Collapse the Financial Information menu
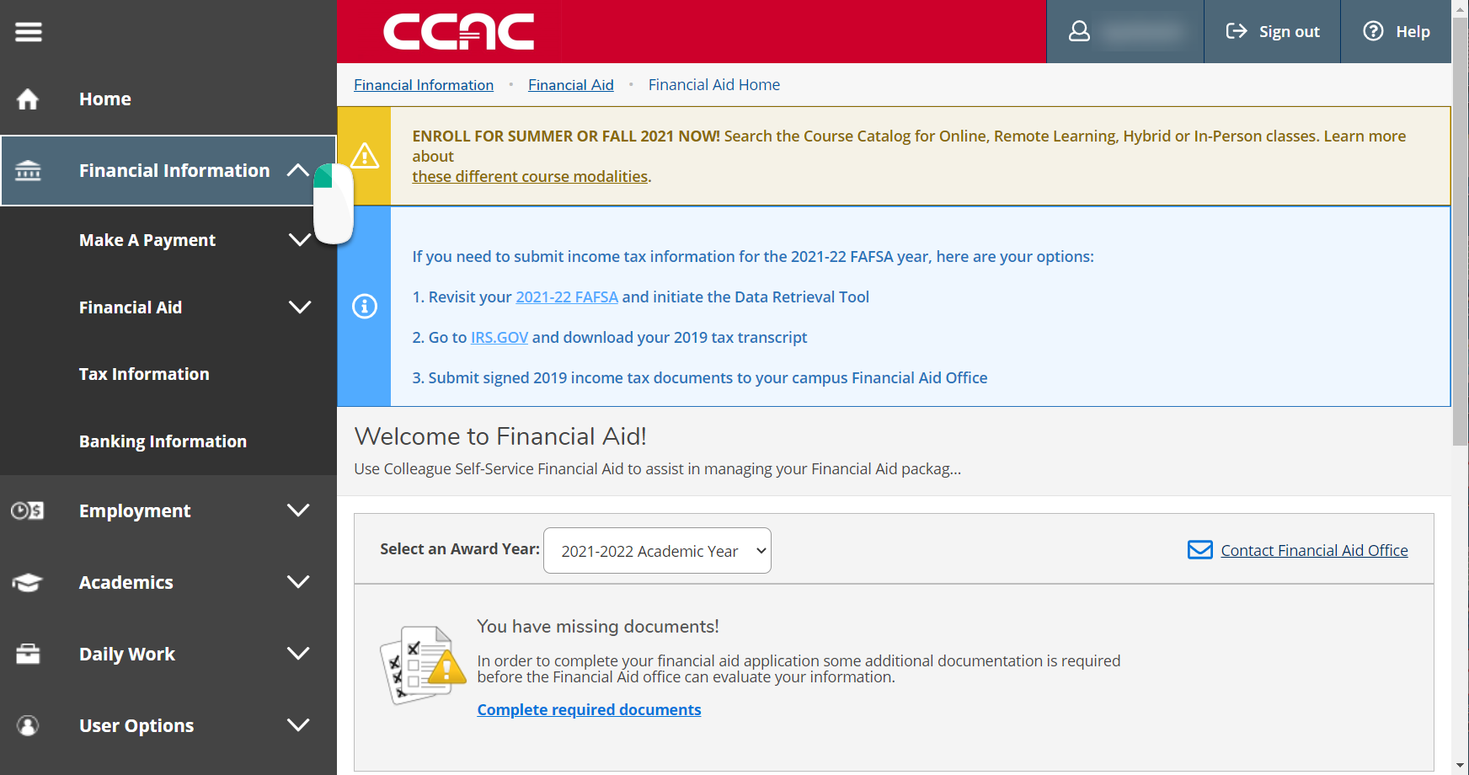 [x=297, y=170]
